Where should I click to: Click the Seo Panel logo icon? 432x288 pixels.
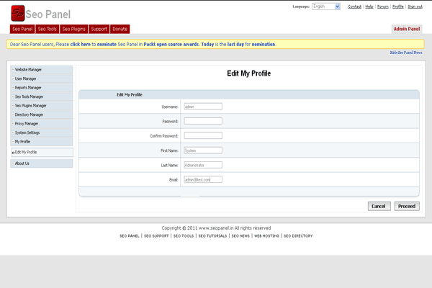(x=18, y=12)
